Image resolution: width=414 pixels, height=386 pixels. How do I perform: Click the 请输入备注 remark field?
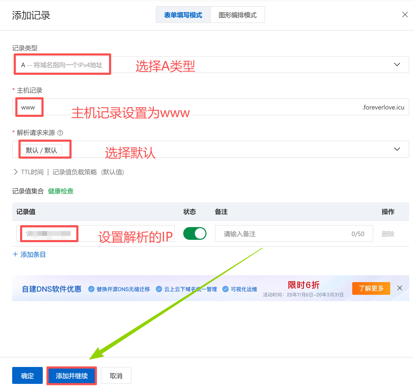(294, 233)
